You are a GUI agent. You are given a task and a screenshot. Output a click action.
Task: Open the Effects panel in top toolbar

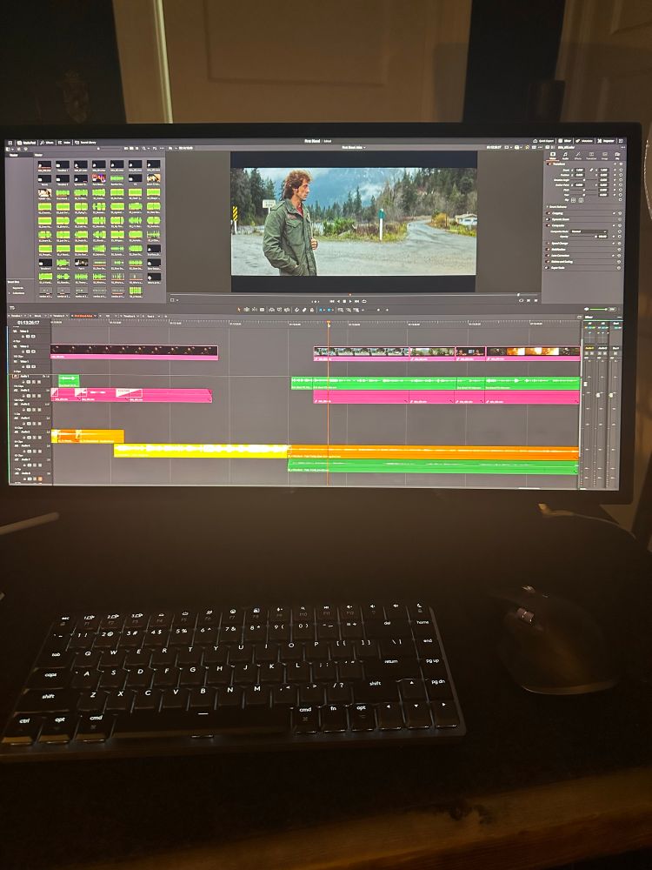click(x=47, y=143)
